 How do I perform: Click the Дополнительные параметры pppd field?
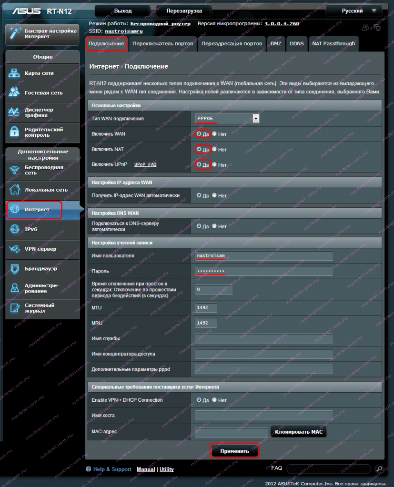click(x=264, y=369)
